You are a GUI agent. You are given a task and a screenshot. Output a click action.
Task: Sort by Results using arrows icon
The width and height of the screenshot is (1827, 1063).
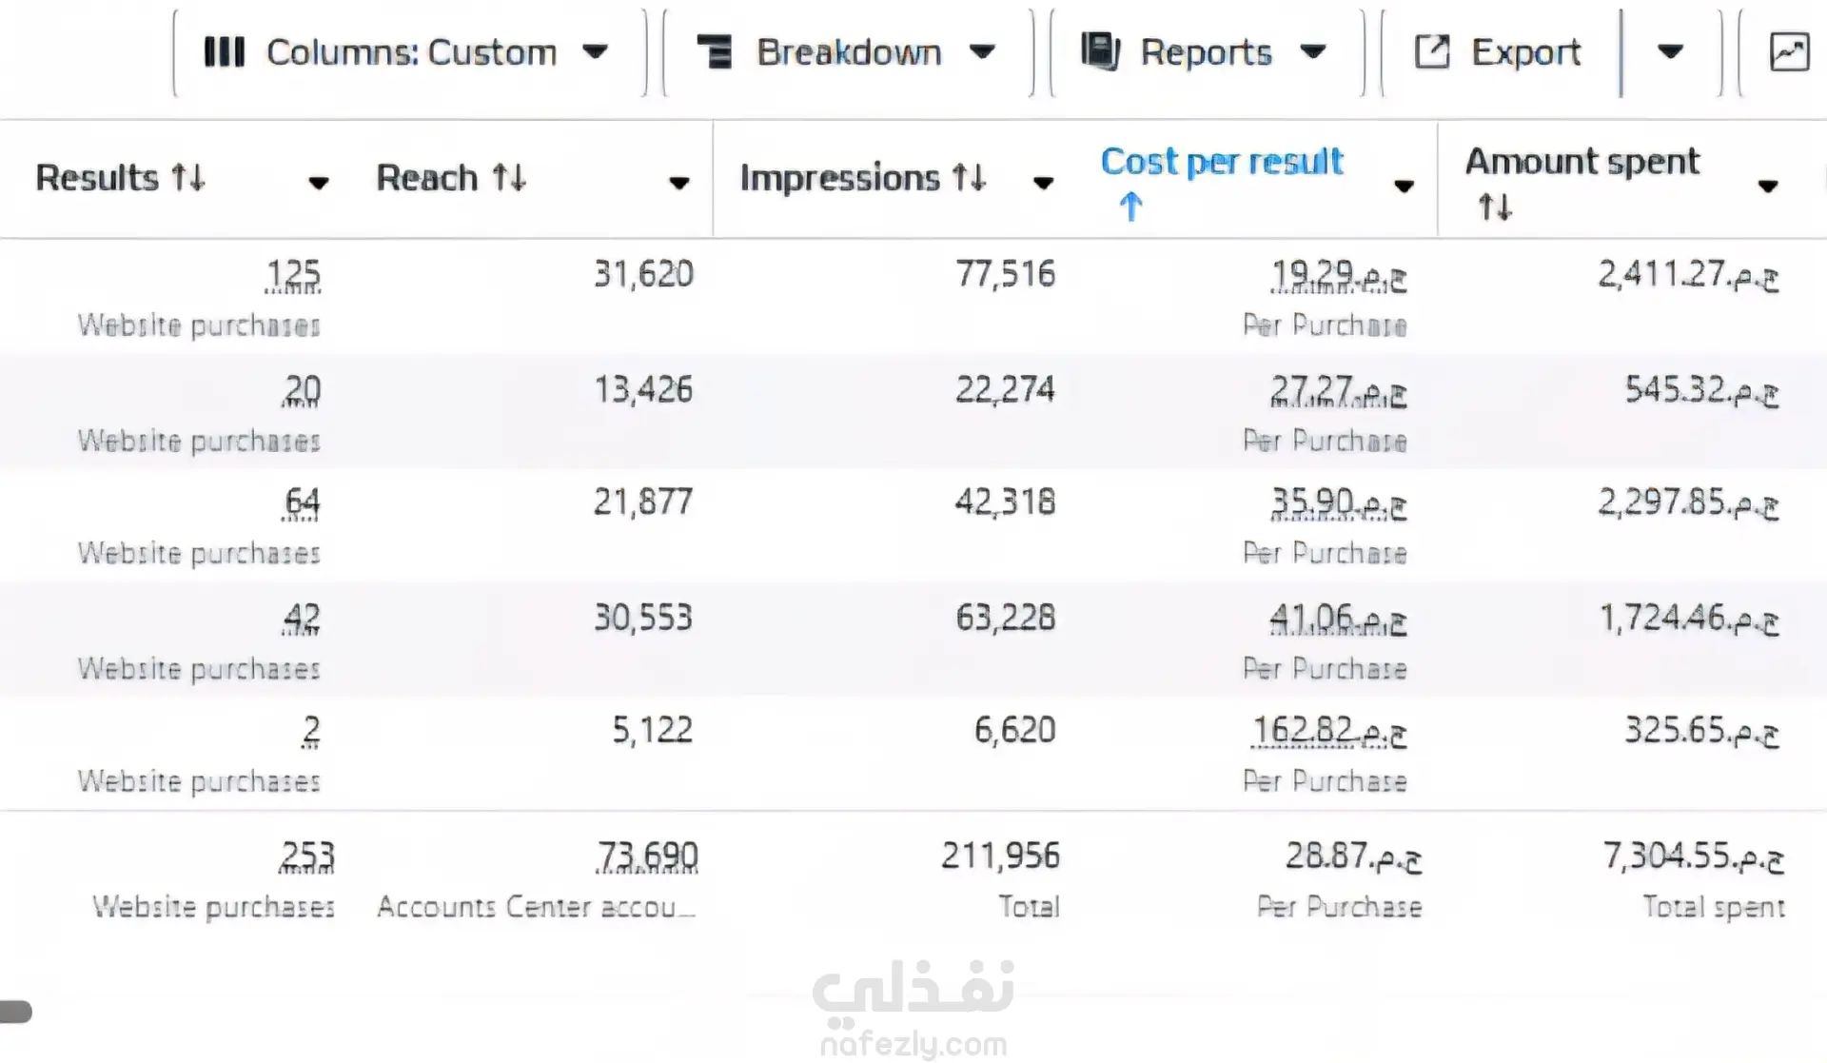pyautogui.click(x=187, y=178)
